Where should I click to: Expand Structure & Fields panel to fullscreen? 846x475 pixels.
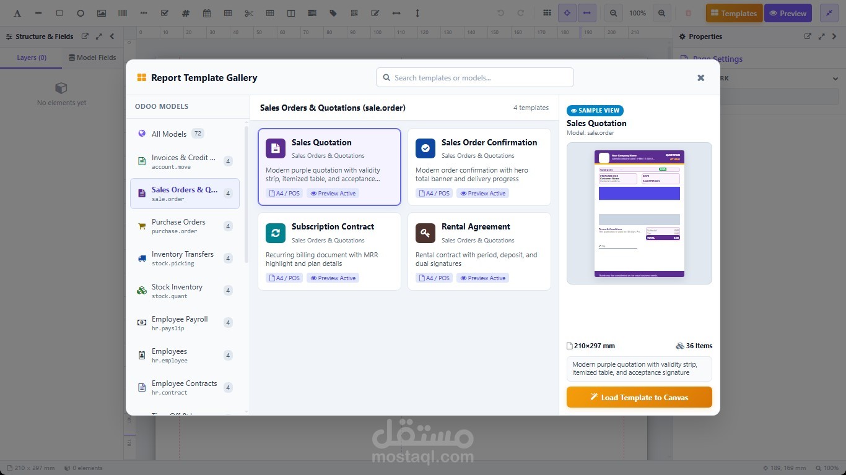coord(98,36)
